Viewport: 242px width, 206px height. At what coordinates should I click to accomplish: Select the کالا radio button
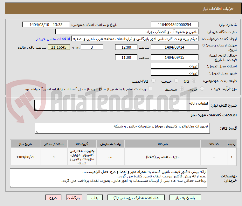(194, 81)
